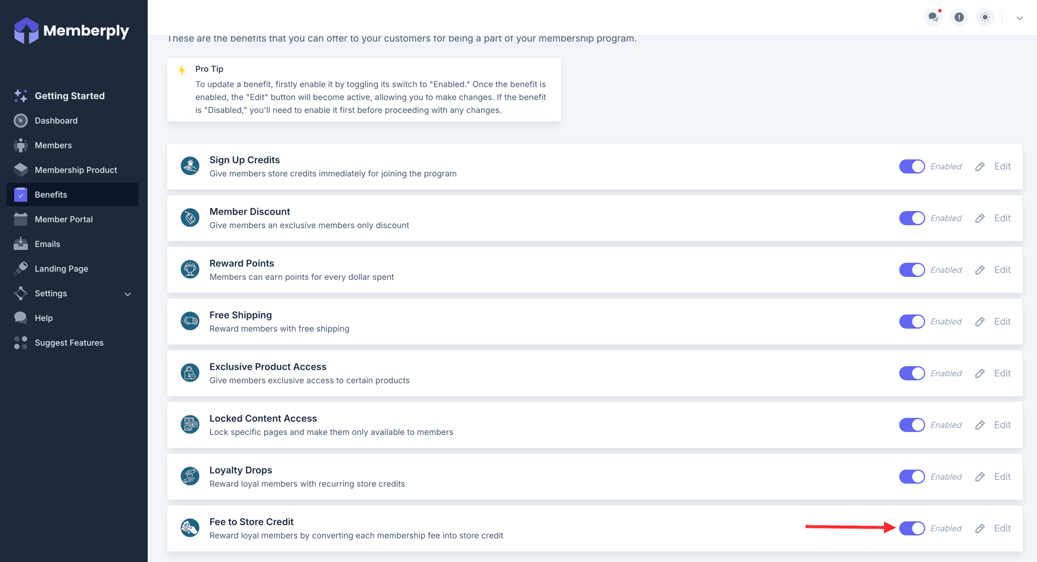
Task: Click the Memberply logo
Action: click(x=71, y=31)
